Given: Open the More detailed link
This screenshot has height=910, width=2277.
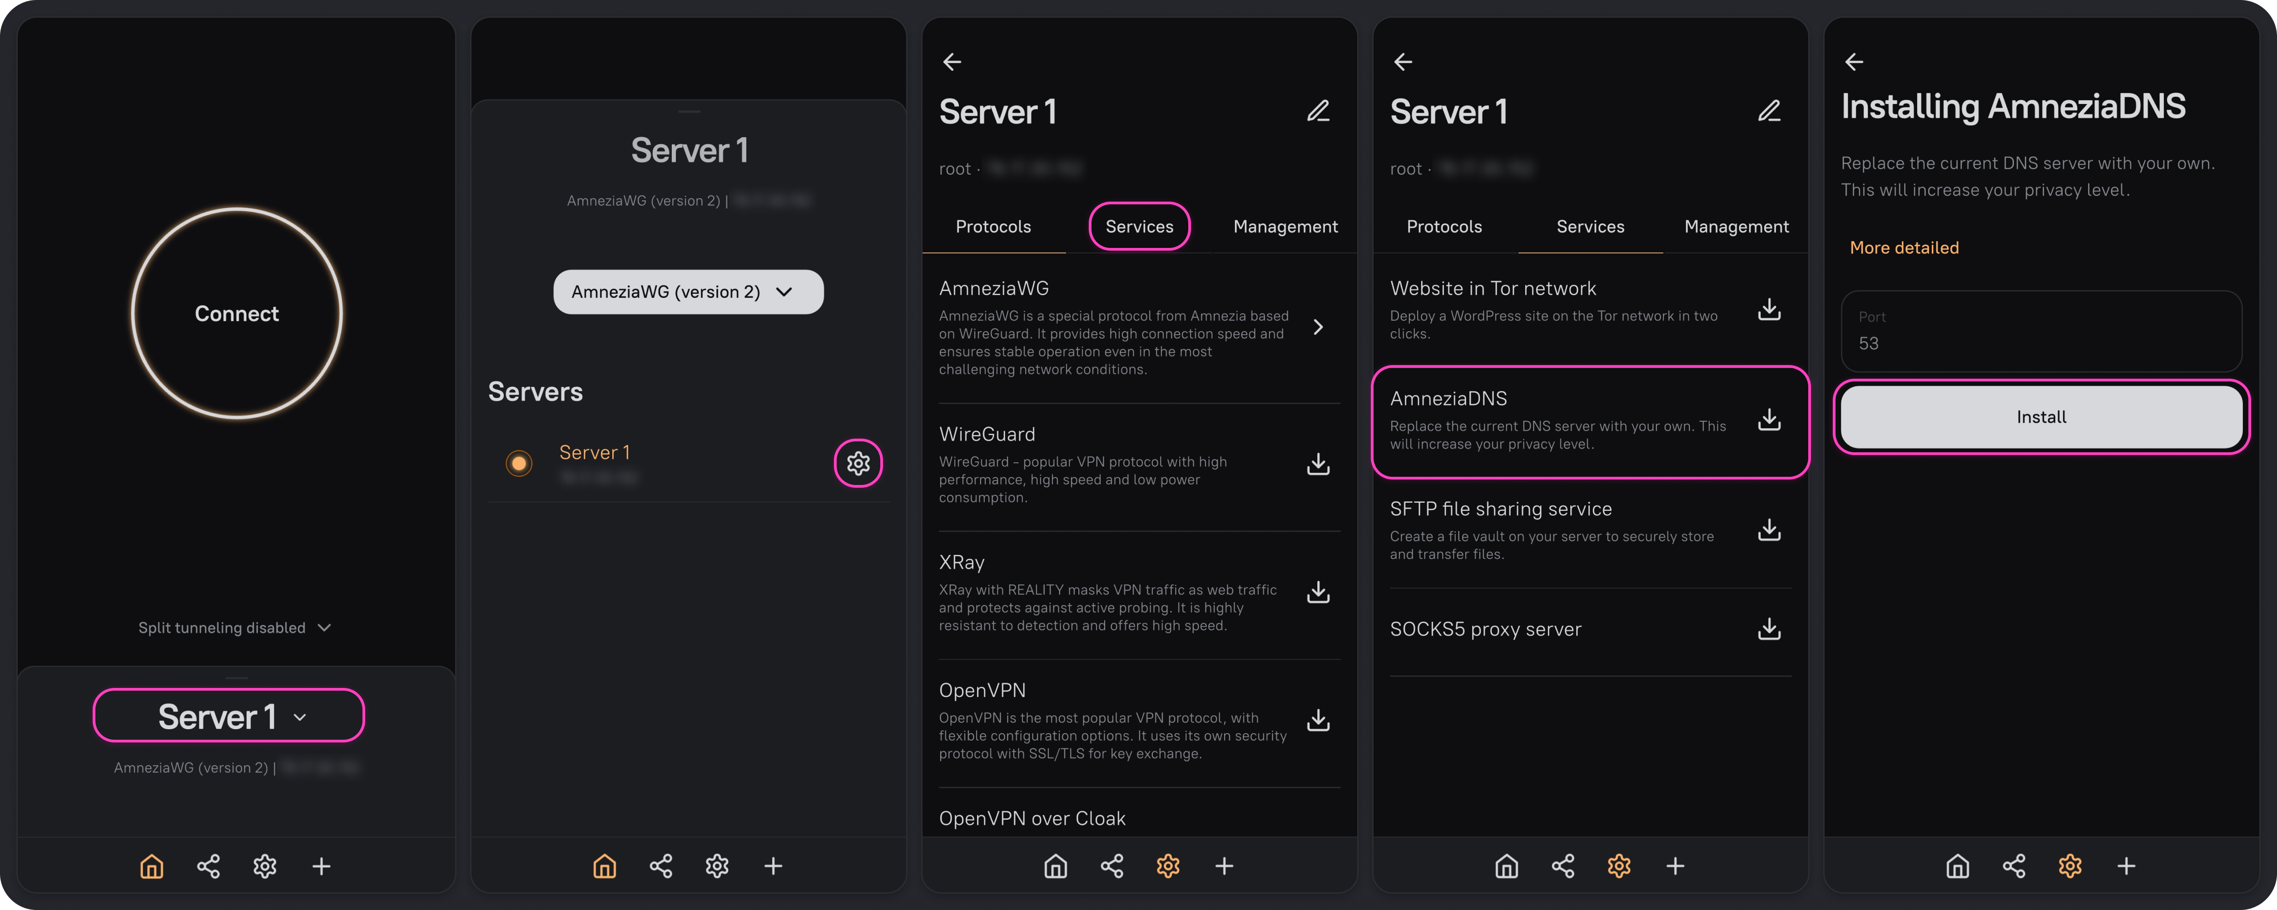Looking at the screenshot, I should click(x=1904, y=248).
